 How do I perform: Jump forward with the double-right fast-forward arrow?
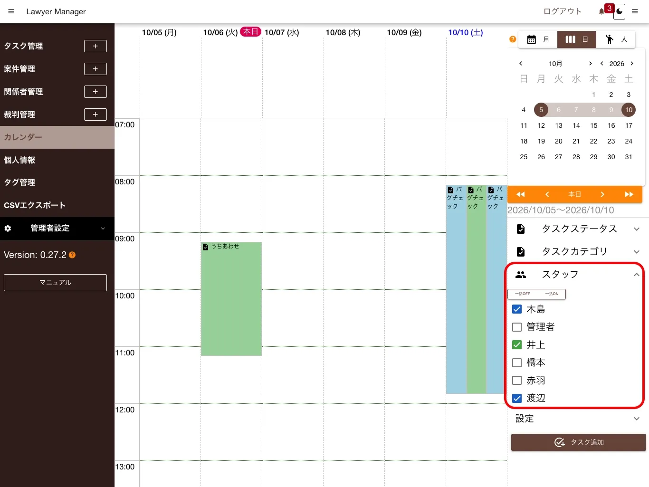tap(629, 194)
